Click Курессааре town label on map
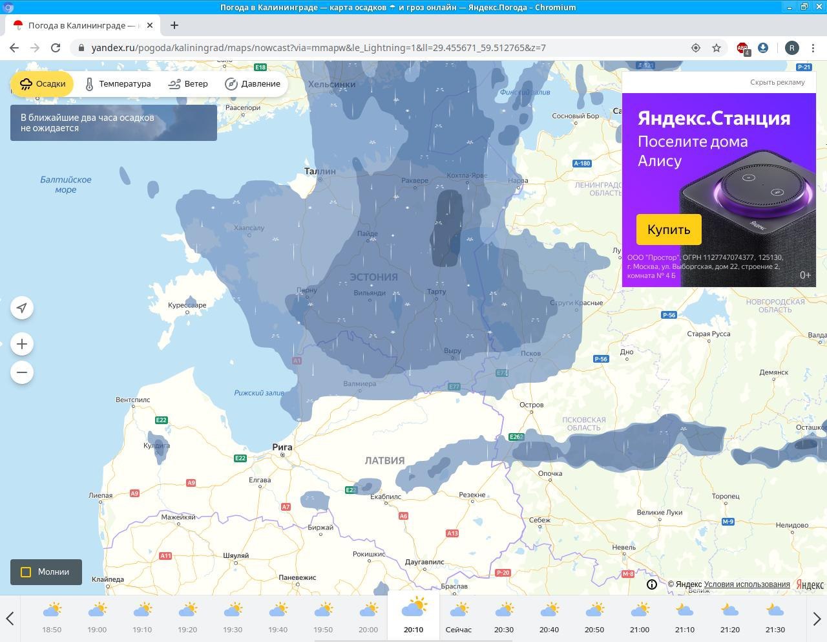This screenshot has width=827, height=642. [187, 305]
